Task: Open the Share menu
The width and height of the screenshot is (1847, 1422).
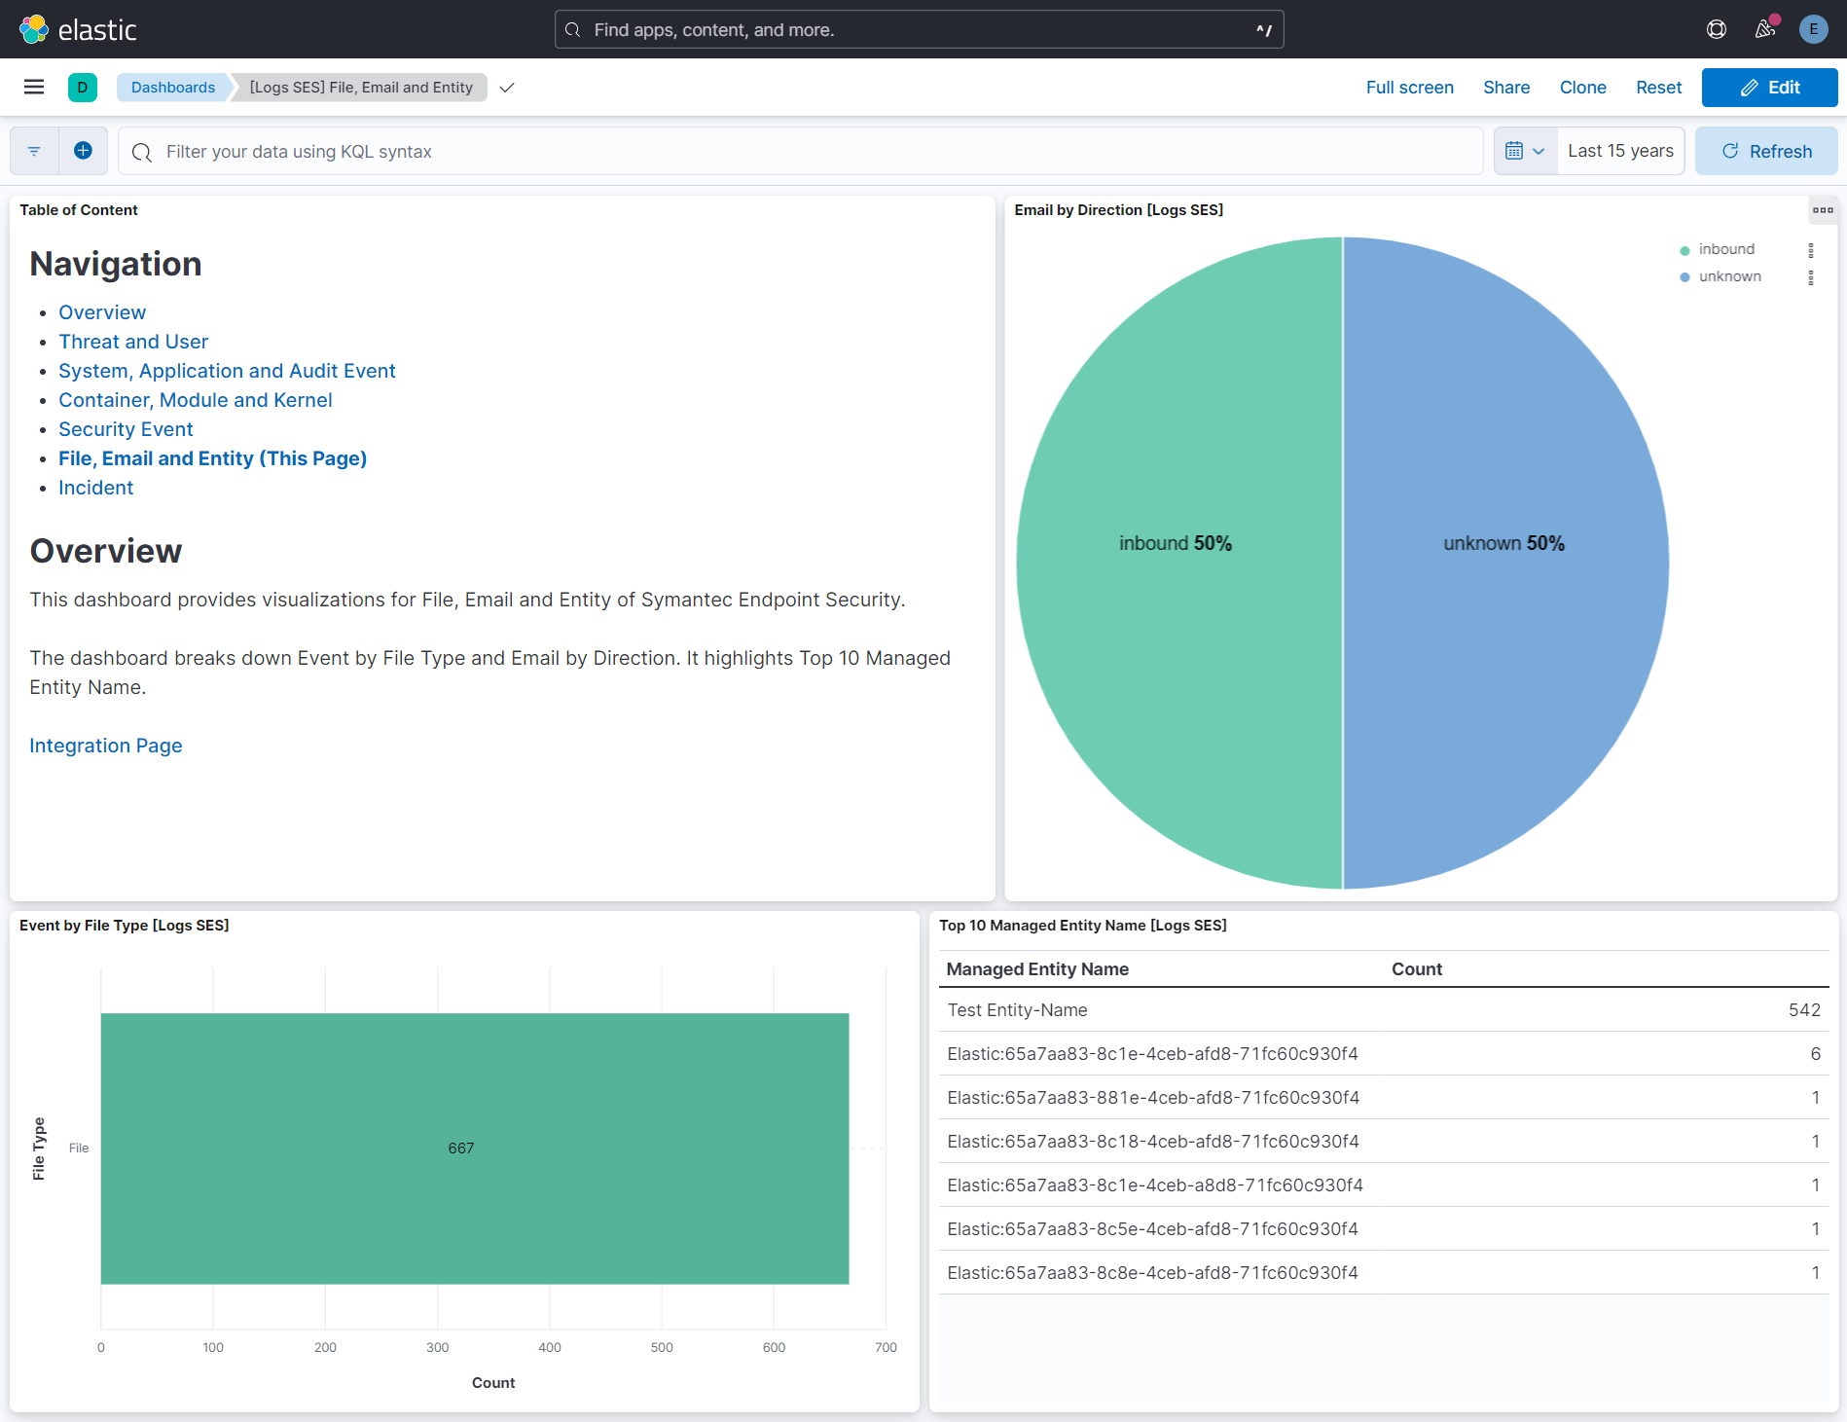Action: coord(1506,88)
